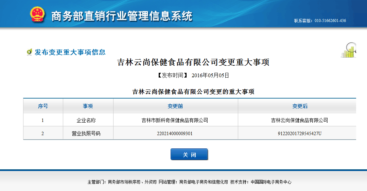The height and width of the screenshot is (191, 367).
Task: Click the green leaf icon beside section heading
Action: [x=29, y=52]
